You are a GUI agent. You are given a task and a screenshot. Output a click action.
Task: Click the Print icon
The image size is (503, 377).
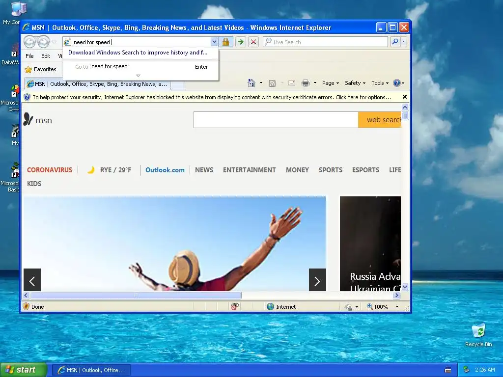pyautogui.click(x=306, y=83)
